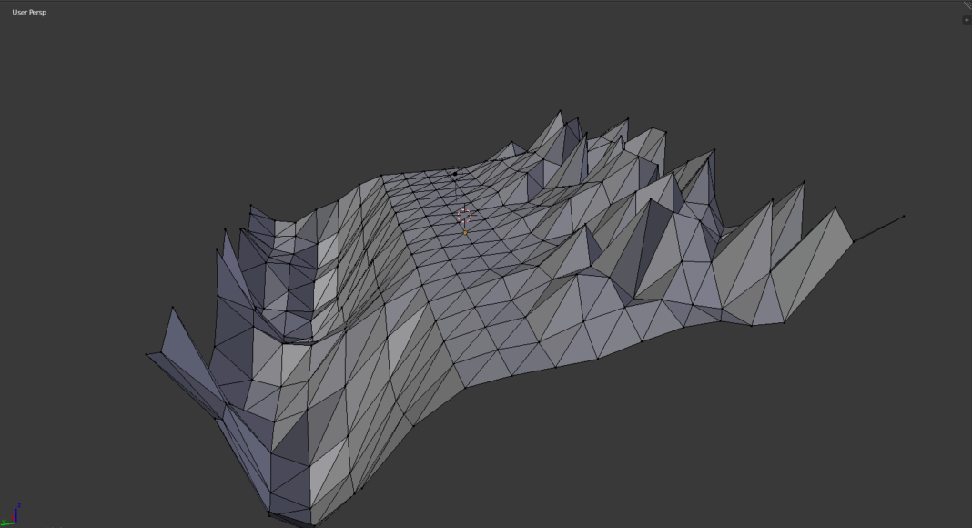
Task: Click the "User Persp" view label
Action: [x=29, y=13]
